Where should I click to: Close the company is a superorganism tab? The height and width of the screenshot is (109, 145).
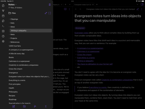click(x=61, y=4)
